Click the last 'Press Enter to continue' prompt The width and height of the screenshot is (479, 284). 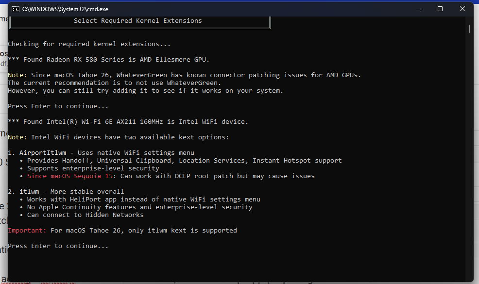[x=58, y=246]
